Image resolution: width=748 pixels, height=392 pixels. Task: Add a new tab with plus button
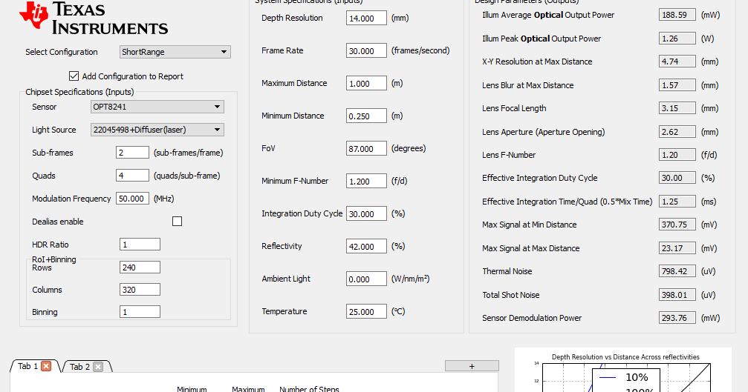pos(472,366)
